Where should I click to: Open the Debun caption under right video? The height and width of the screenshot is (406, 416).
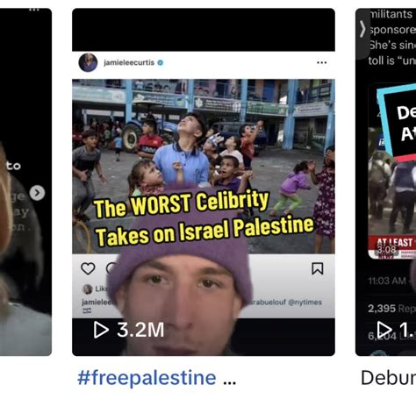coord(388,378)
